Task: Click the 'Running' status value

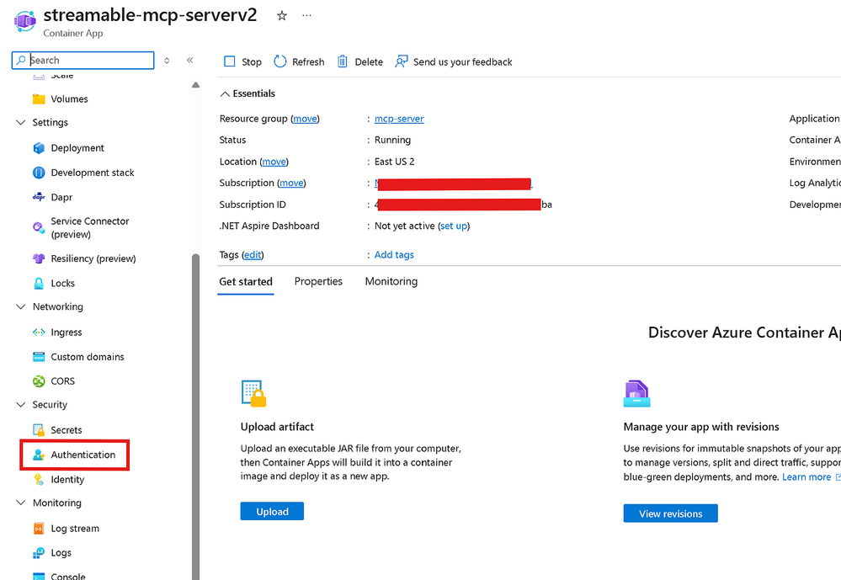Action: pos(392,140)
